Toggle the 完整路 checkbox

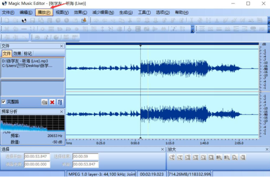pos(3,102)
